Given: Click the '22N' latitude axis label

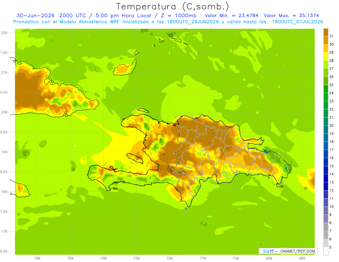Looking at the screenshot, I should 5,33.
